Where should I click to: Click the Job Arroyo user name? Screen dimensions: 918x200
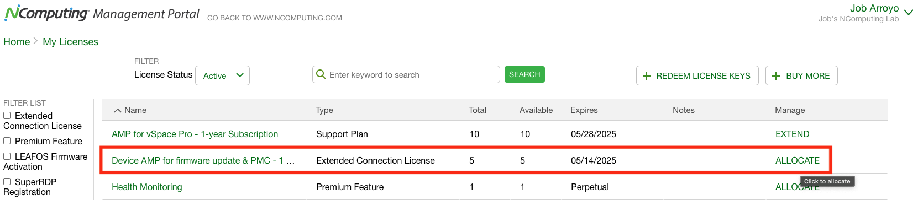(x=874, y=8)
